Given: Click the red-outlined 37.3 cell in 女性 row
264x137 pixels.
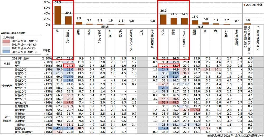Looking at the screenshot, I should tap(68, 65).
